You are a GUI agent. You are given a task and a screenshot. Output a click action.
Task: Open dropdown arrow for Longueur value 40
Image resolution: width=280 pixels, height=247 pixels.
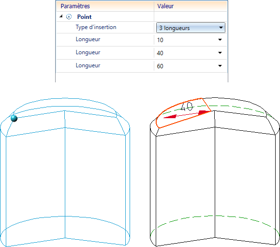[x=220, y=53]
